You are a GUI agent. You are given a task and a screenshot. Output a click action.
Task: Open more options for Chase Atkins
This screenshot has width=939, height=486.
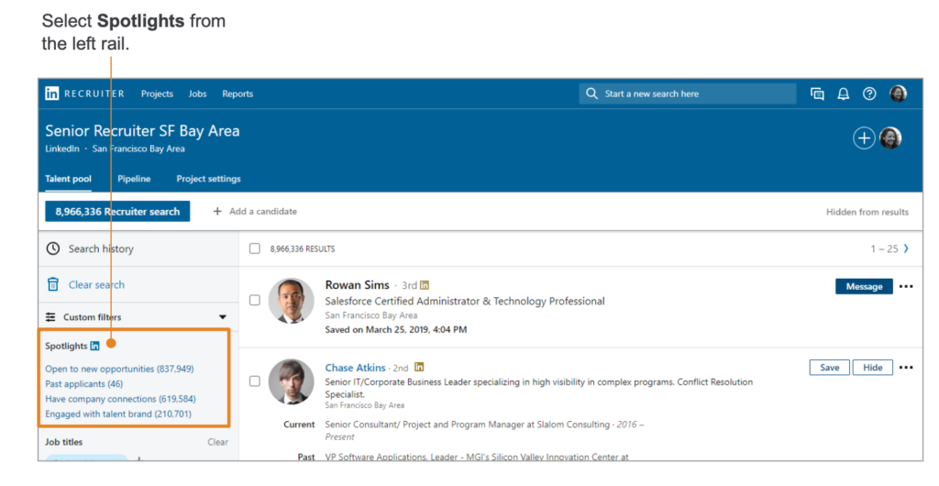tap(906, 368)
